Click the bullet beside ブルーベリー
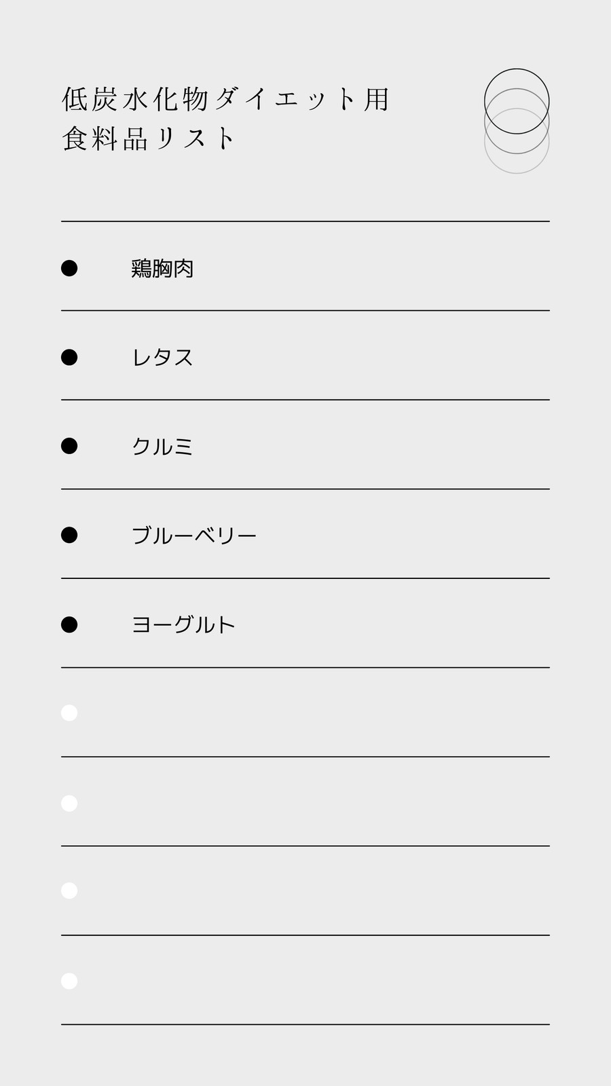This screenshot has width=611, height=1086. point(69,535)
